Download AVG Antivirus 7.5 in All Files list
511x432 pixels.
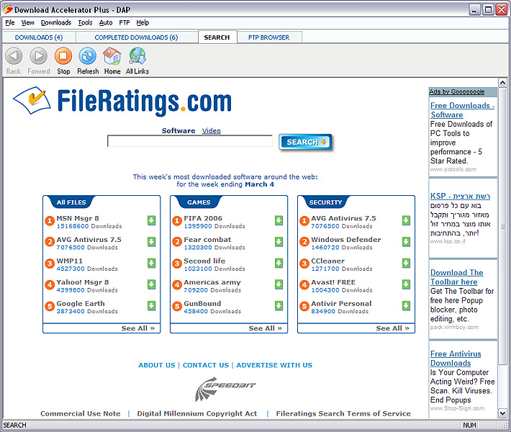click(152, 242)
